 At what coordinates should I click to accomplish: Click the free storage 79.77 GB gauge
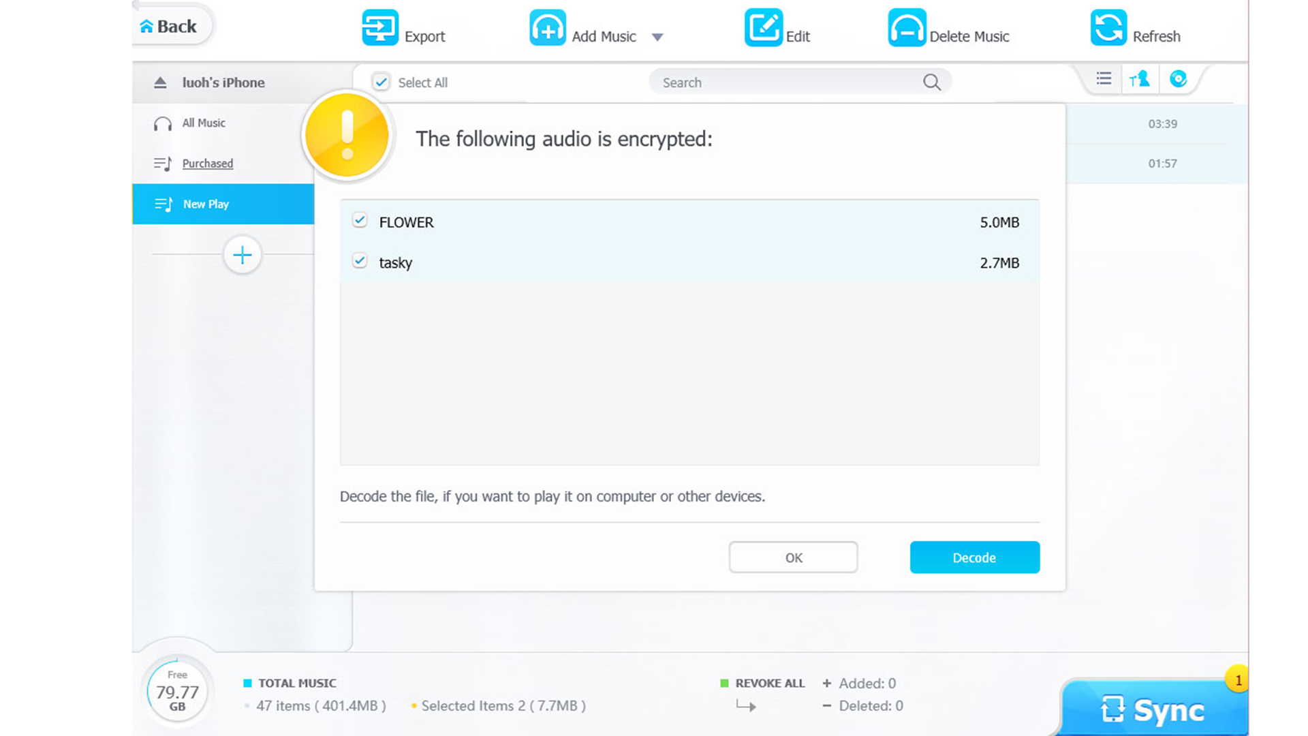[177, 692]
